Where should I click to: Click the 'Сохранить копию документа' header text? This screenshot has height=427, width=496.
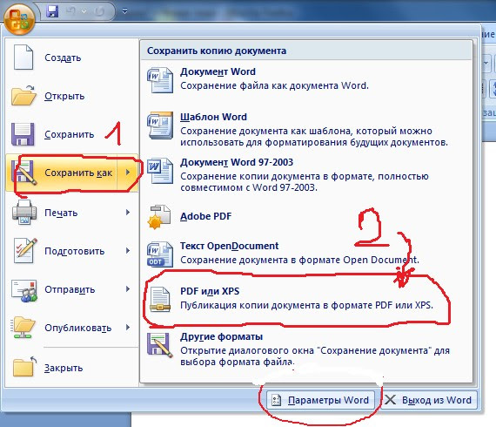click(217, 51)
